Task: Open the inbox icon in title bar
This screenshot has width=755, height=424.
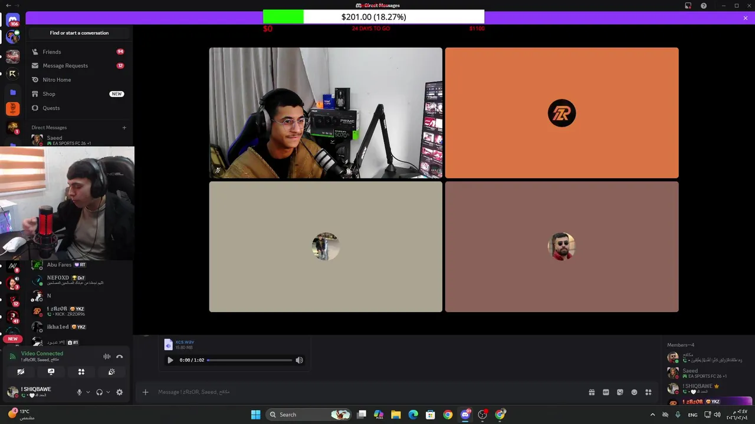Action: 688,5
